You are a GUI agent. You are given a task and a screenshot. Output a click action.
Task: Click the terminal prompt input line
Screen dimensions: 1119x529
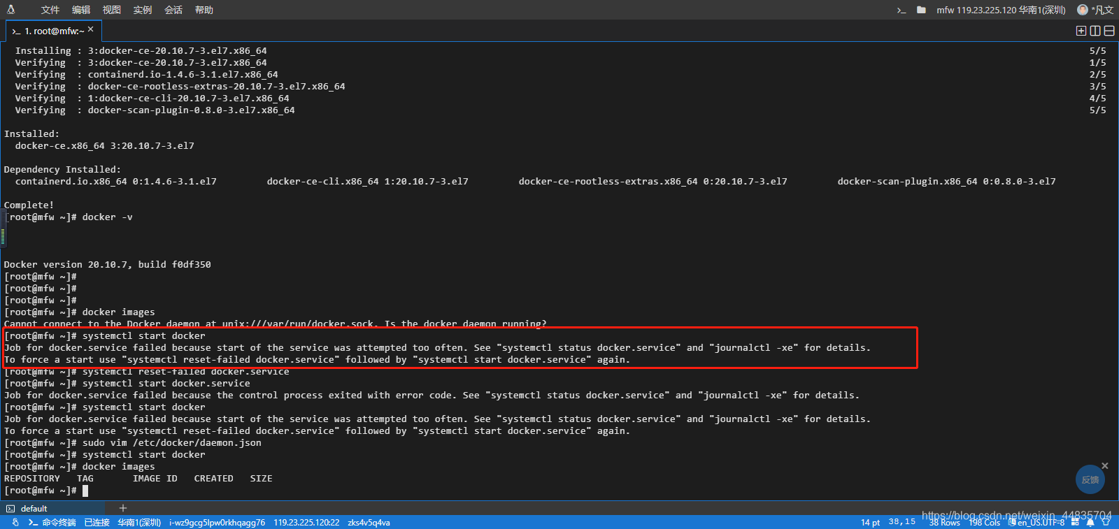click(46, 491)
